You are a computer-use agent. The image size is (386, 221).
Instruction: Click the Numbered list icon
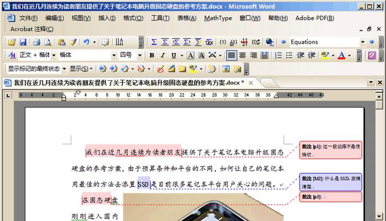[x=278, y=55]
